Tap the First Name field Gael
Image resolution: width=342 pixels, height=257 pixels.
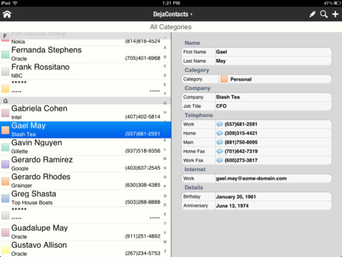[x=256, y=52]
